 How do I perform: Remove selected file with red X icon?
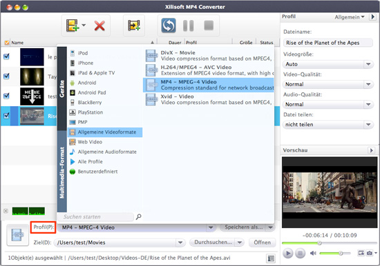(99, 25)
